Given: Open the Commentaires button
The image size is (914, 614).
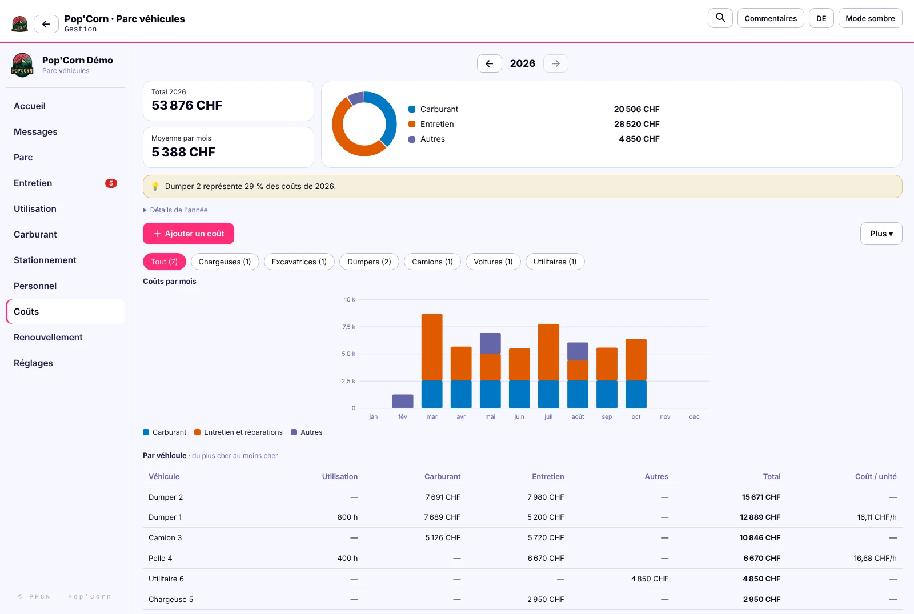Looking at the screenshot, I should coord(771,18).
